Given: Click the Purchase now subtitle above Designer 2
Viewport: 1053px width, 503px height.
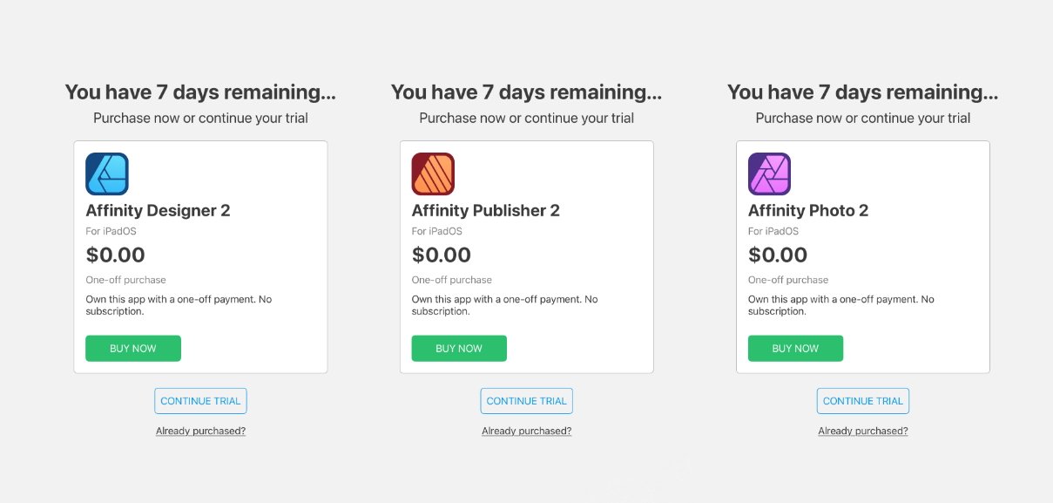Looking at the screenshot, I should coord(200,118).
